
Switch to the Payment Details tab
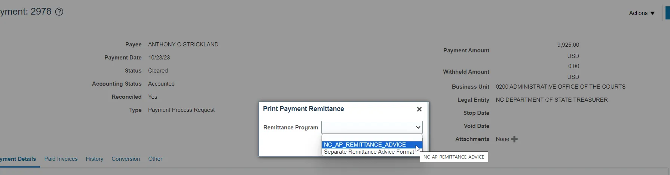pos(18,159)
